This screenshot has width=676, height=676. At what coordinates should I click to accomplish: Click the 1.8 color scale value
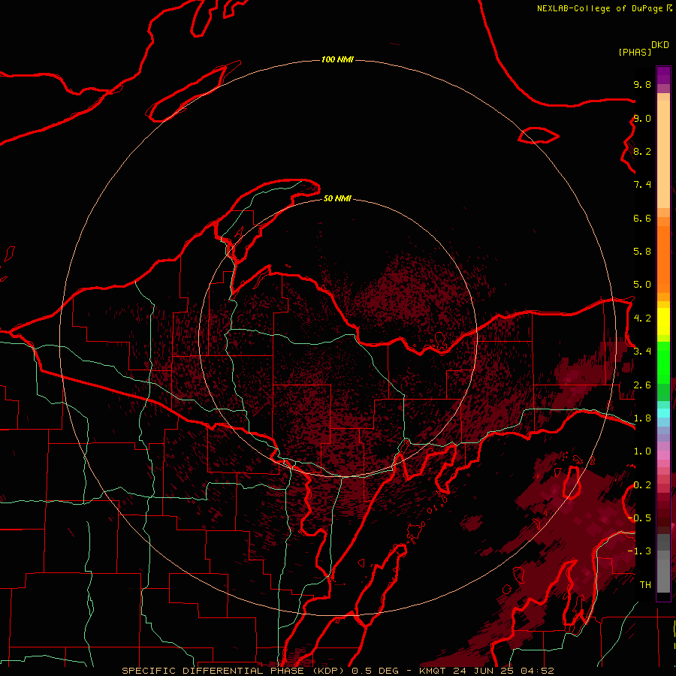(x=642, y=418)
